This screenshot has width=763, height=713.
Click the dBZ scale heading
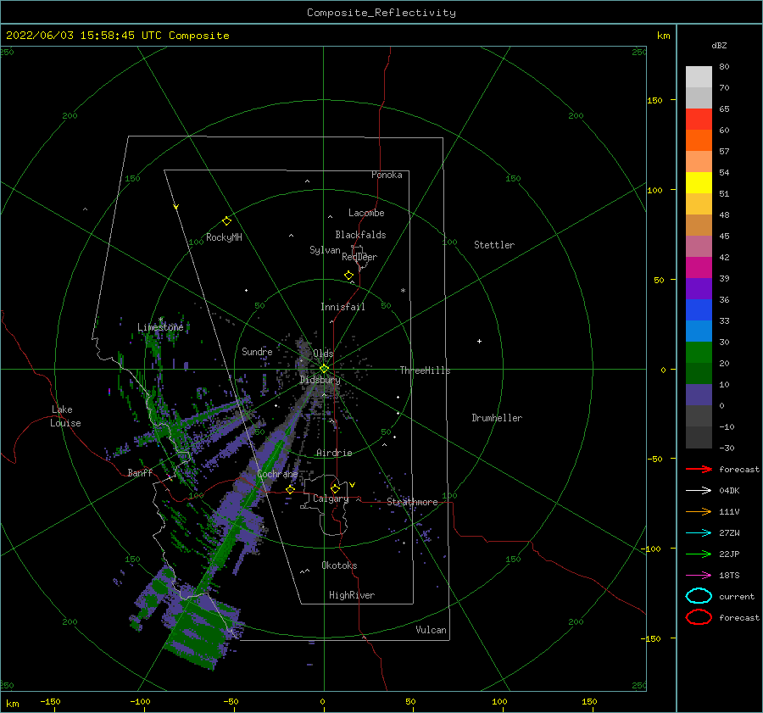(x=719, y=45)
